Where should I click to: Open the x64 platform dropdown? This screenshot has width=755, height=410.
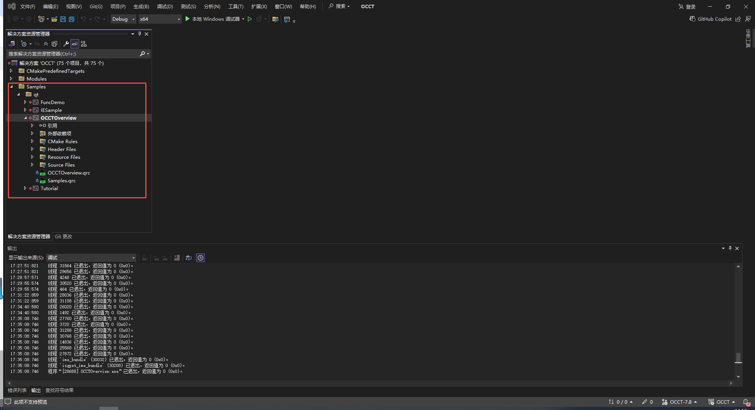point(160,19)
